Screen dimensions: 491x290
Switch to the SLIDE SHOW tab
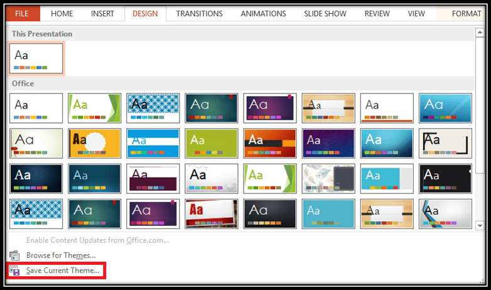point(325,14)
